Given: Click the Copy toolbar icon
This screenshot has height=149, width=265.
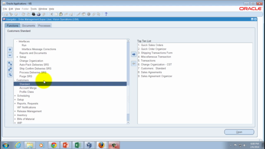Looking at the screenshot, I should pyautogui.click(x=56, y=14).
